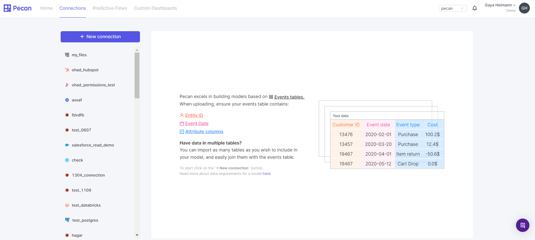Image resolution: width=535 pixels, height=240 pixels.
Task: Click the fdvdfb connection icon
Action: tap(67, 115)
